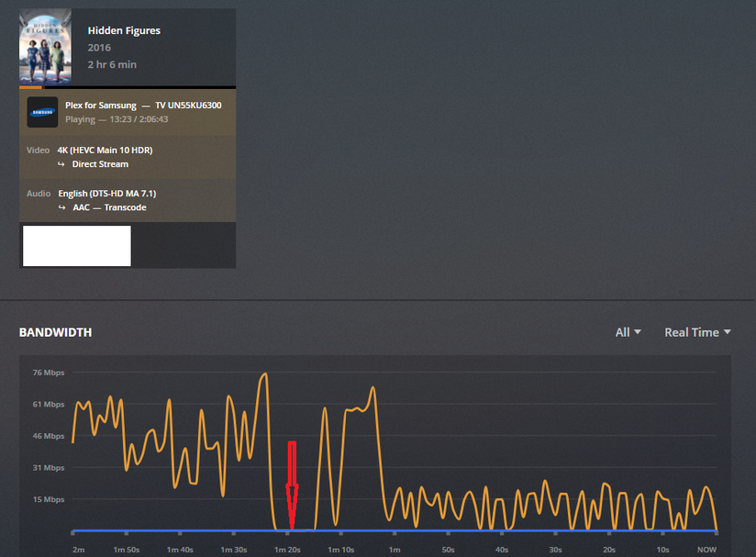Click the AAC — Transcode label
Viewport: 756px width, 557px height.
[x=109, y=207]
